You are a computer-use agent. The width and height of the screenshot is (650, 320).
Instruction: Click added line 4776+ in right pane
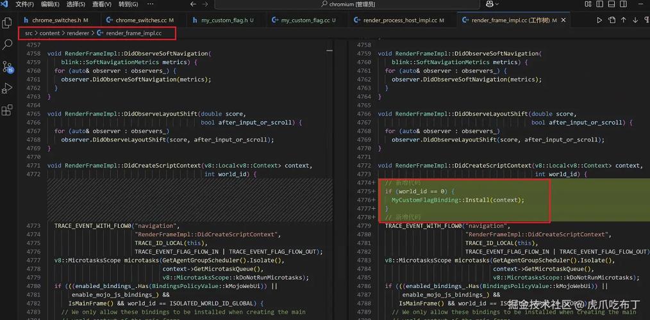coord(365,200)
